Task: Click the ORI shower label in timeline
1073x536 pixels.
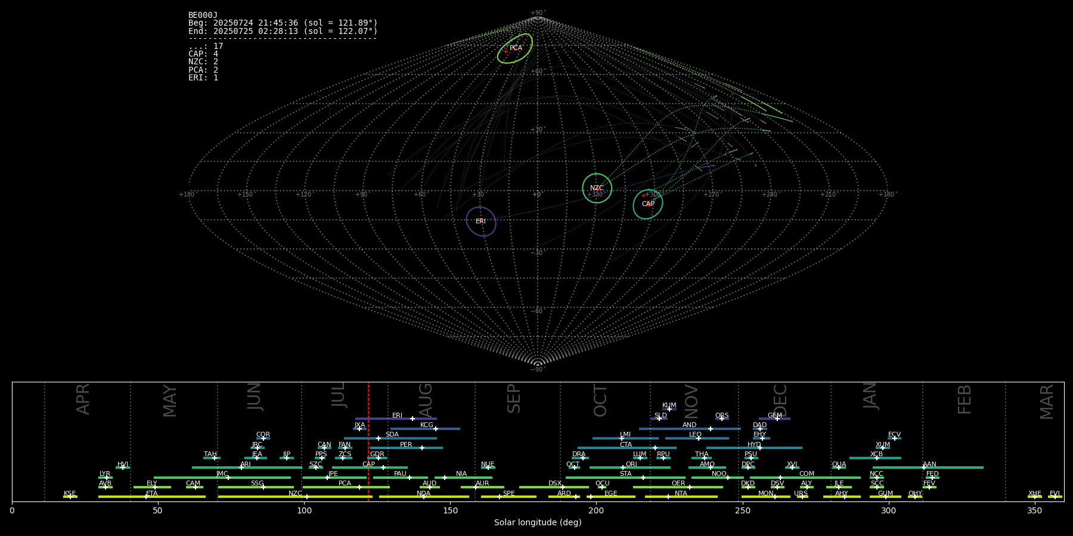Action: (632, 465)
